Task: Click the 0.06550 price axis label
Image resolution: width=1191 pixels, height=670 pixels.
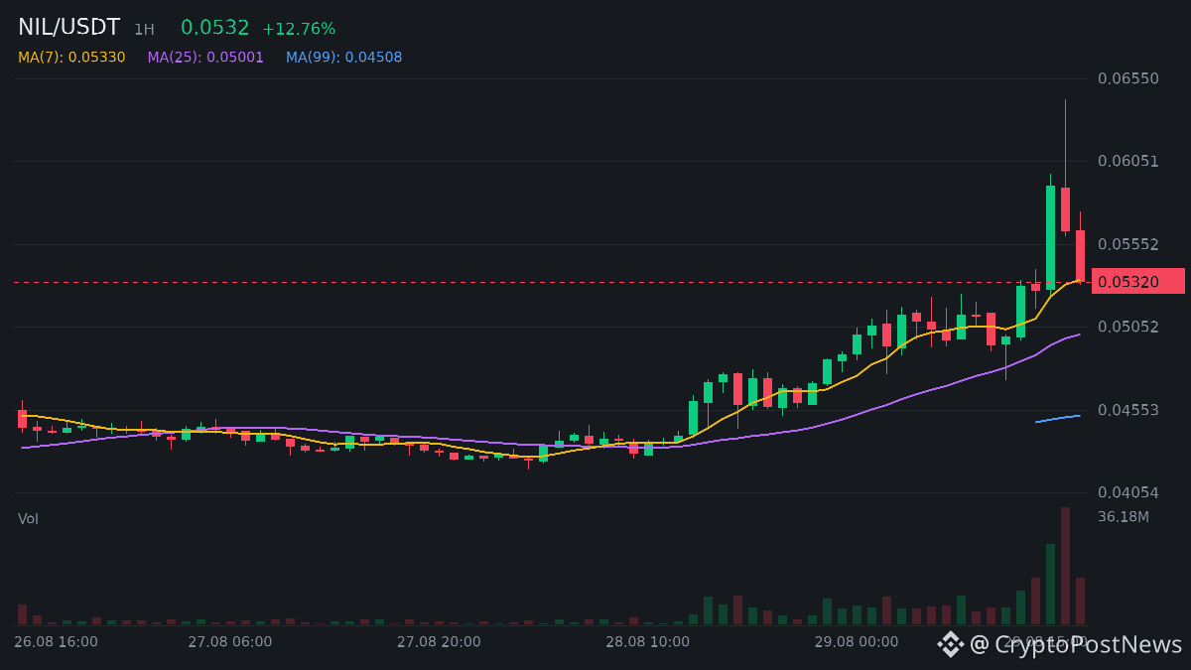Action: [1128, 78]
